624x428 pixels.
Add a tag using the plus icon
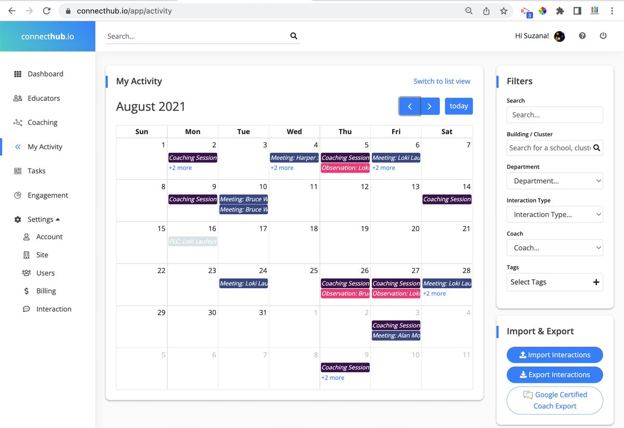596,282
